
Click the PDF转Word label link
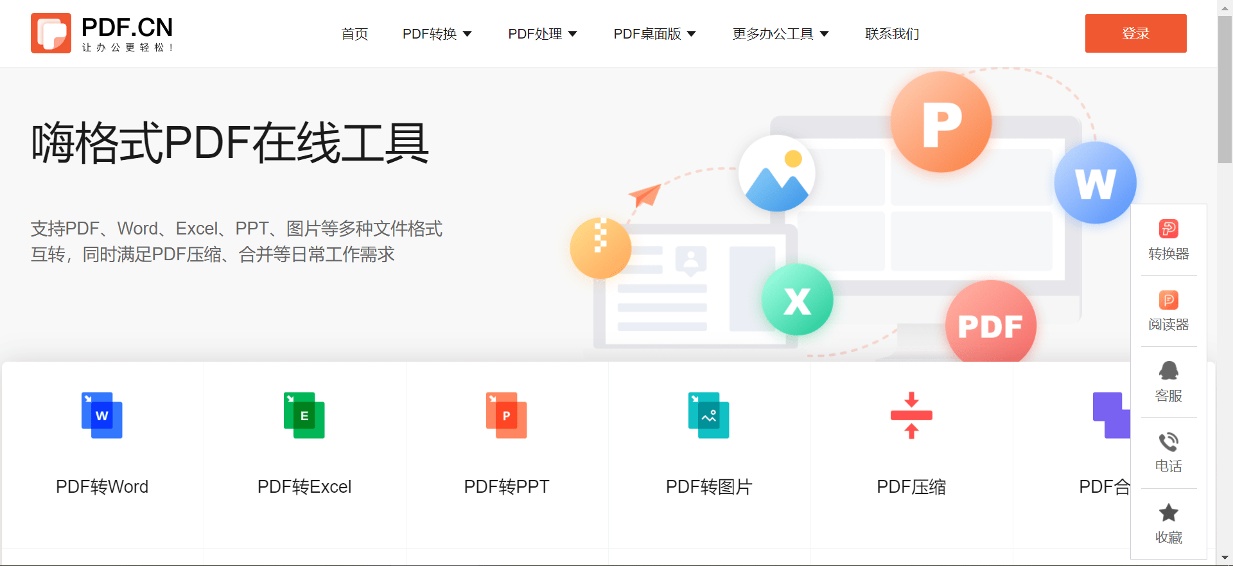(x=102, y=487)
